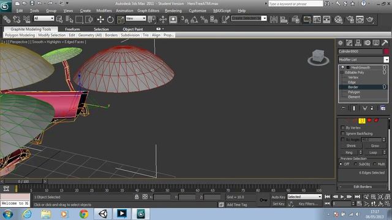Choose the Rectangular Selection Region tool
Viewport: 392px width, 220px height.
79,19
